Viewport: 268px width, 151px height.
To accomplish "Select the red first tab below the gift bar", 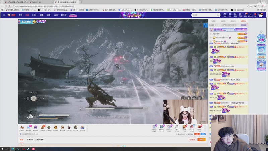I will pyautogui.click(x=22, y=140).
